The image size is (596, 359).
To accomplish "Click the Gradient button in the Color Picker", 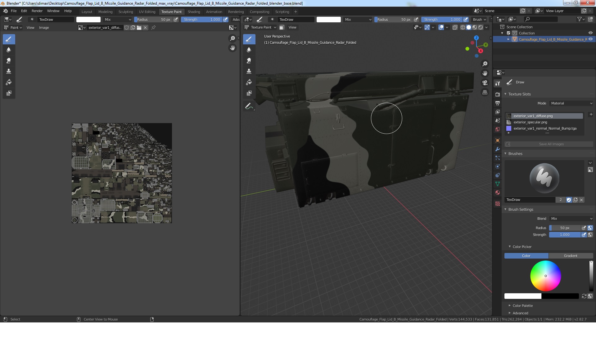I will pos(571,256).
